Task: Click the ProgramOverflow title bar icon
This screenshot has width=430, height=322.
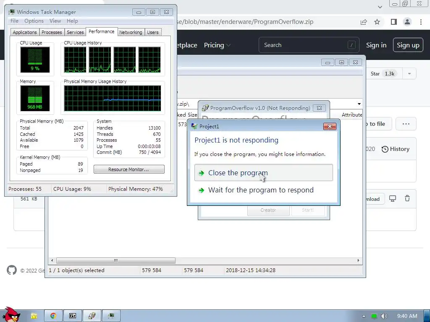Action: coord(205,108)
